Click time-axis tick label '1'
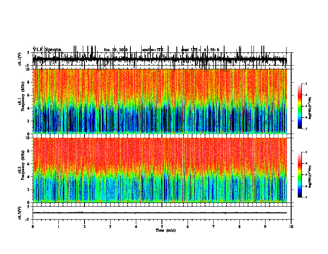The width and height of the screenshot is (328, 254). 58,227
